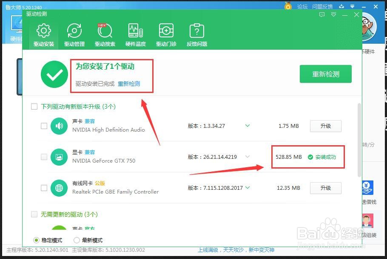Open driver window dropdown menu icon
The width and height of the screenshot is (387, 259).
click(333, 15)
